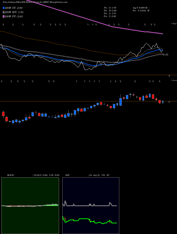Click the '3' axis level label
This screenshot has width=177, height=234.
(169, 76)
